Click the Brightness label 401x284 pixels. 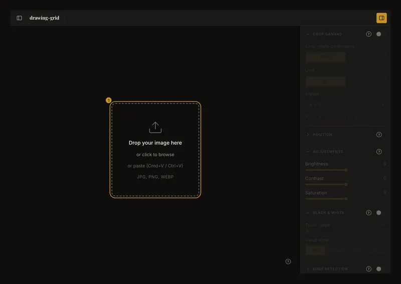pyautogui.click(x=317, y=164)
